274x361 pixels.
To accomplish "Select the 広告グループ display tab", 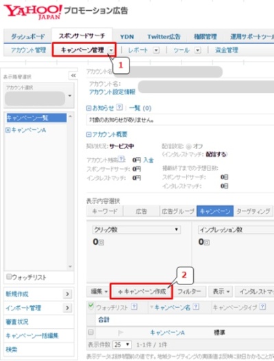I will (178, 211).
